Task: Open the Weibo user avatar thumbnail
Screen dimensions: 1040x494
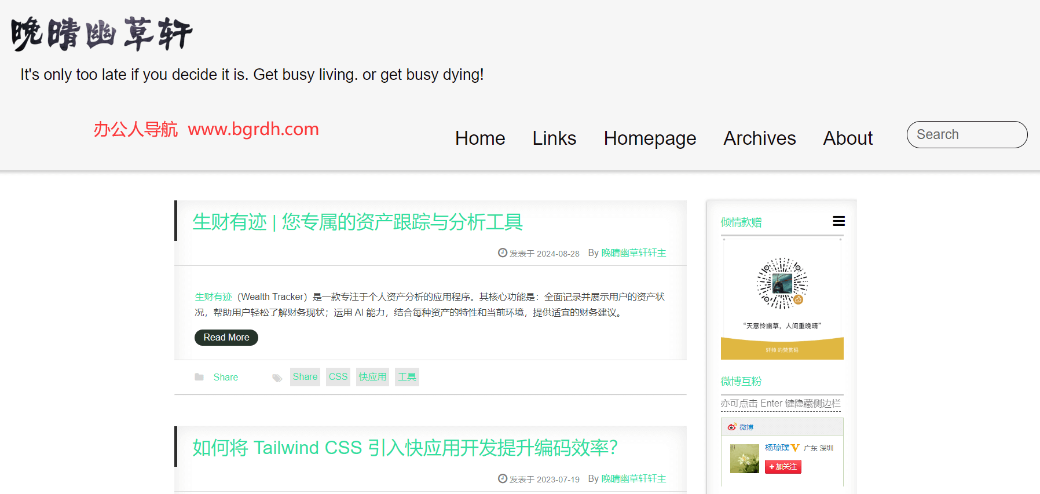Action: coord(744,458)
